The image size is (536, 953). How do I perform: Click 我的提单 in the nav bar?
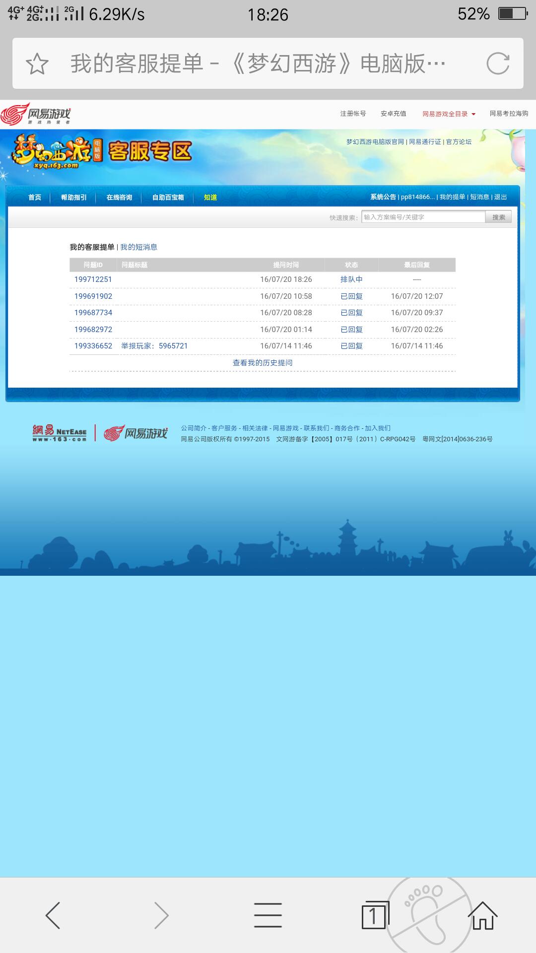[453, 197]
